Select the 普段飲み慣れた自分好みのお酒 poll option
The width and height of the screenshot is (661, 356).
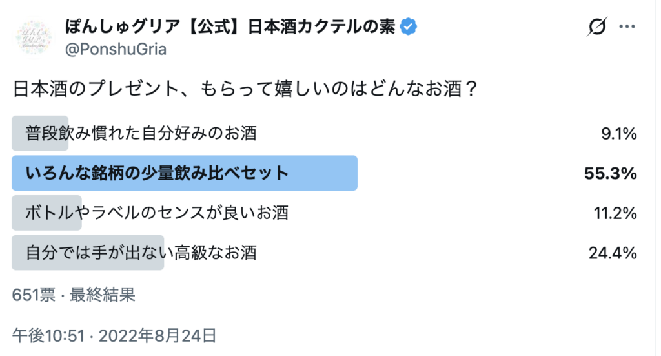coord(141,134)
